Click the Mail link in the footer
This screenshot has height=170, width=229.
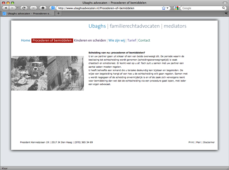[x=198, y=142]
